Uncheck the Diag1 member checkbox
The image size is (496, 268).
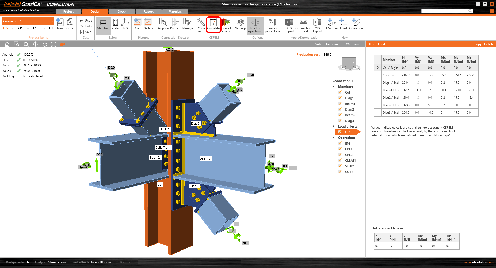pos(340,98)
